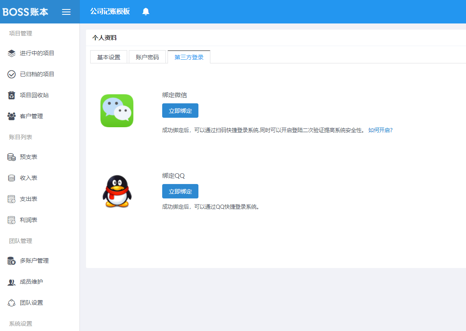This screenshot has width=466, height=331.
Task: Click the WeChat logo image
Action: click(x=117, y=111)
